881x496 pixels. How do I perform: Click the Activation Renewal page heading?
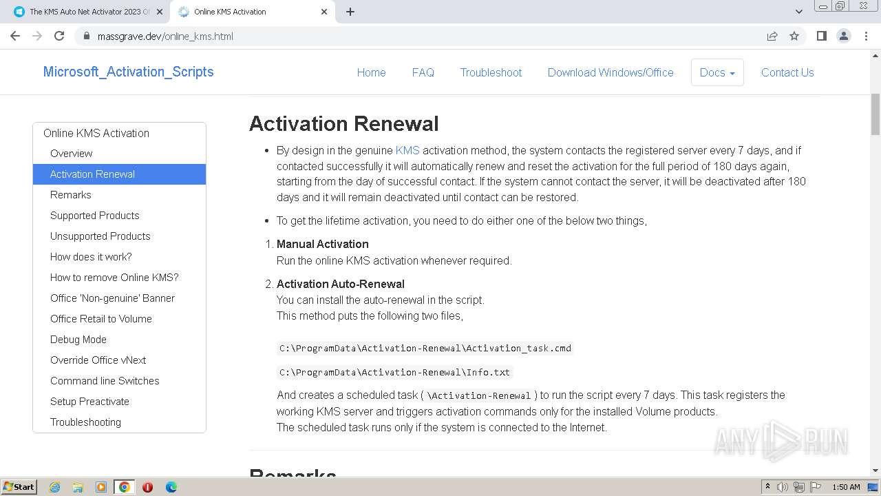tap(343, 124)
